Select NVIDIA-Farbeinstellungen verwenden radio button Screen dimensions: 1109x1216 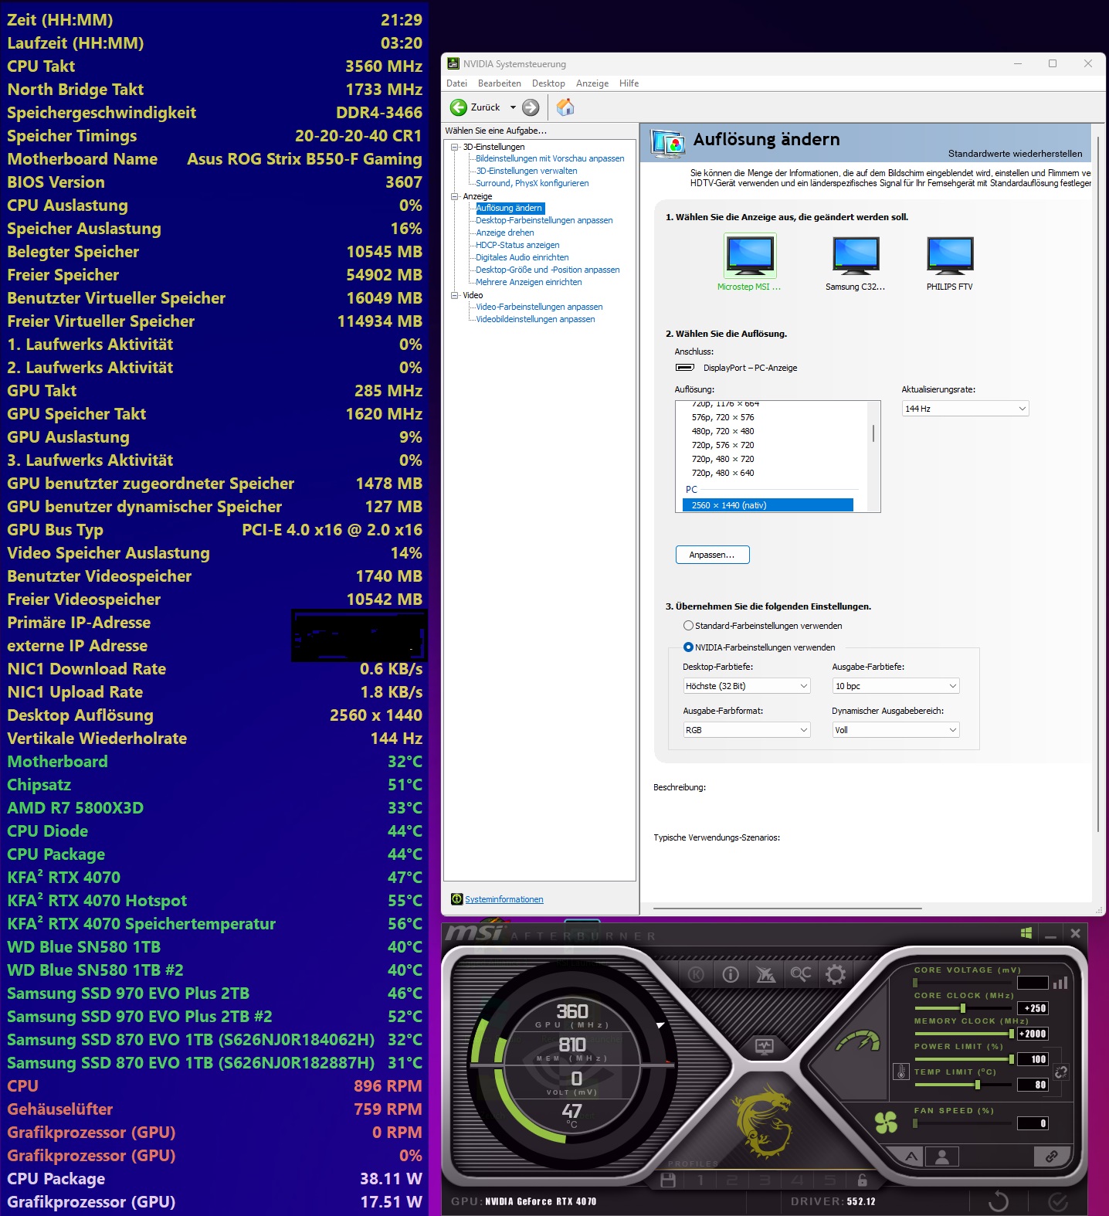point(688,647)
